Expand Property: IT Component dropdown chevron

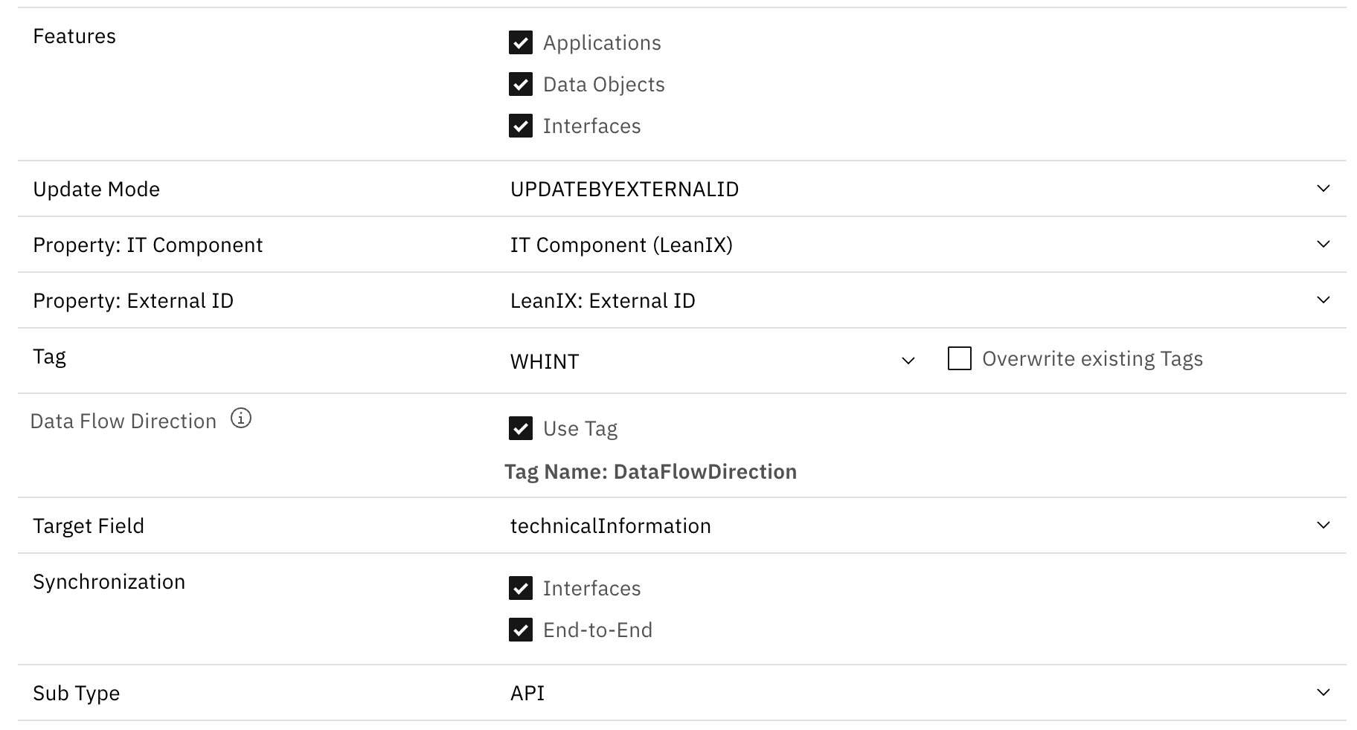(x=1323, y=245)
